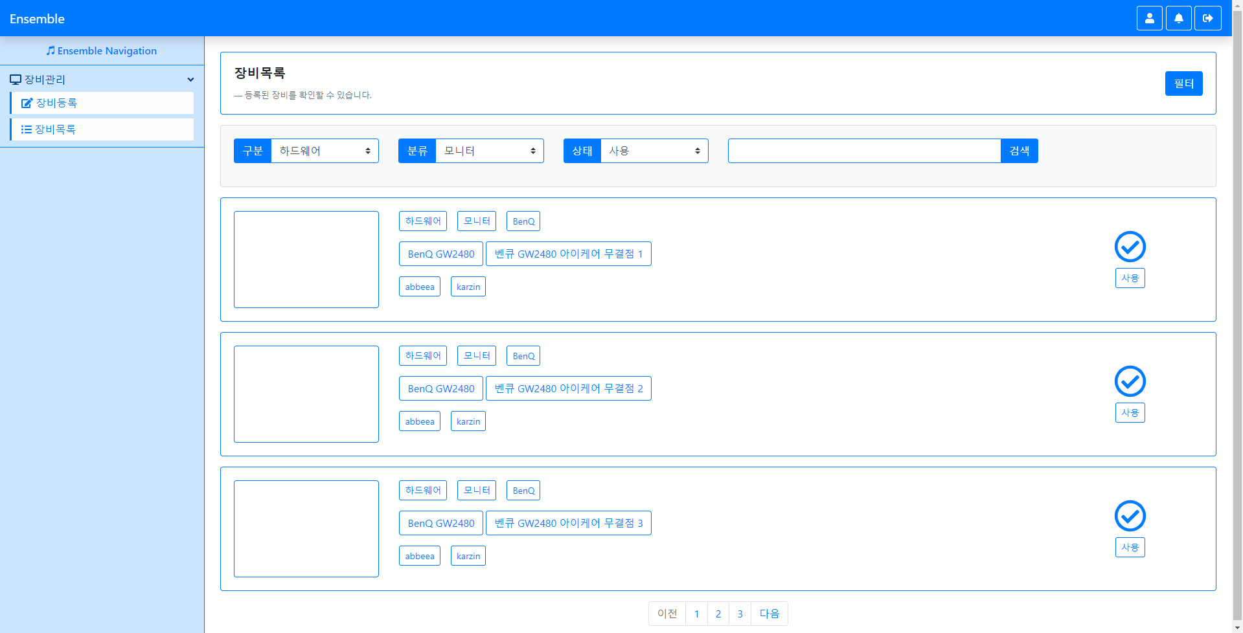The width and height of the screenshot is (1243, 633).
Task: Click the edit icon beside 장비등록
Action: point(27,103)
